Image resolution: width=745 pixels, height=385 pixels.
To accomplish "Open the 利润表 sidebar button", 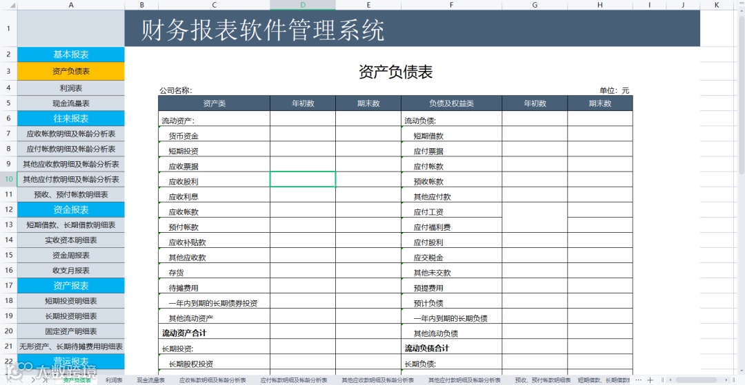I will [x=71, y=88].
